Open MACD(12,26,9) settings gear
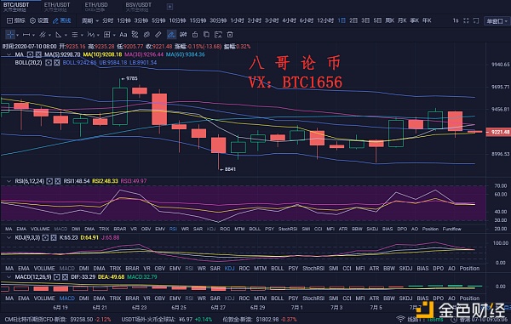511x324 pixels. point(57,277)
